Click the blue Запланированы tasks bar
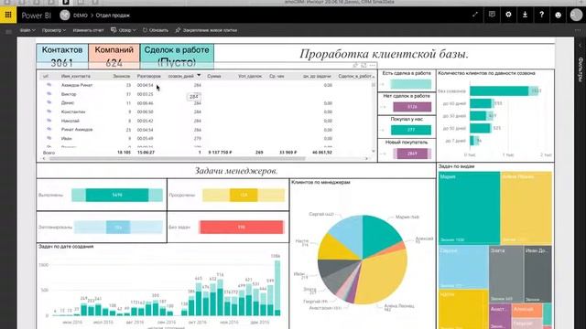The width and height of the screenshot is (586, 329). (118, 228)
